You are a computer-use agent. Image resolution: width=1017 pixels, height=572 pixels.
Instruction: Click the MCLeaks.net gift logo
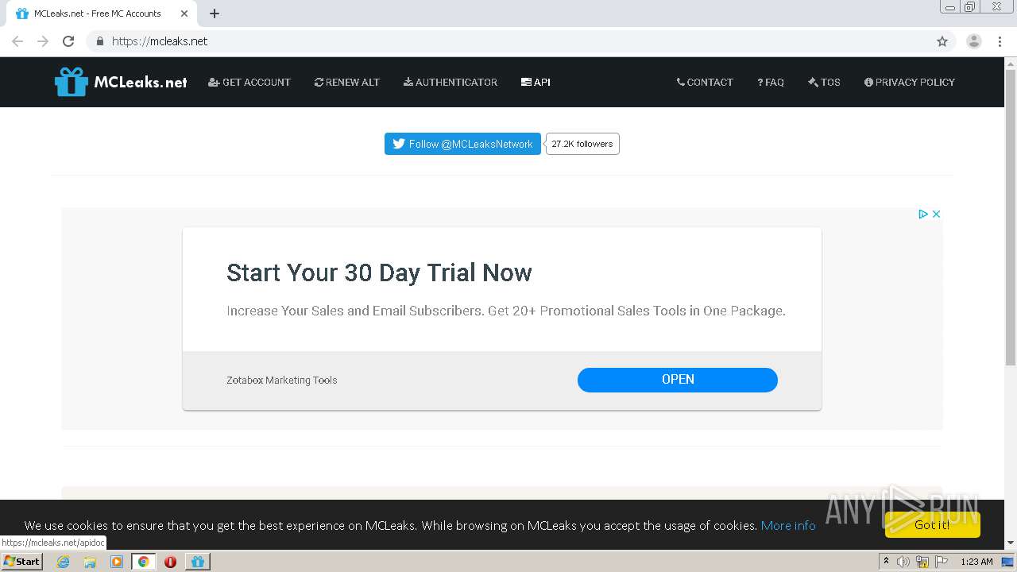(121, 82)
